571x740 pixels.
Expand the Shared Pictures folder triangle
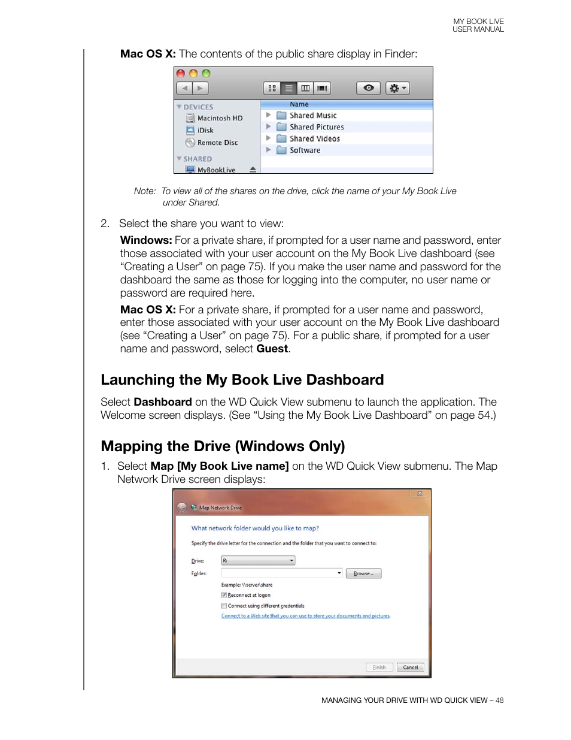point(269,126)
